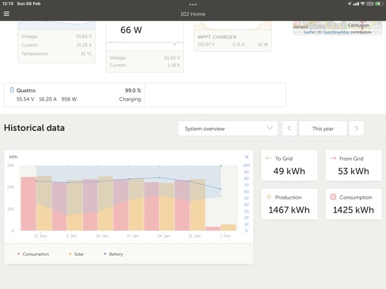386x289 pixels.
Task: Click the From Grid arrow icon
Action: tap(333, 158)
